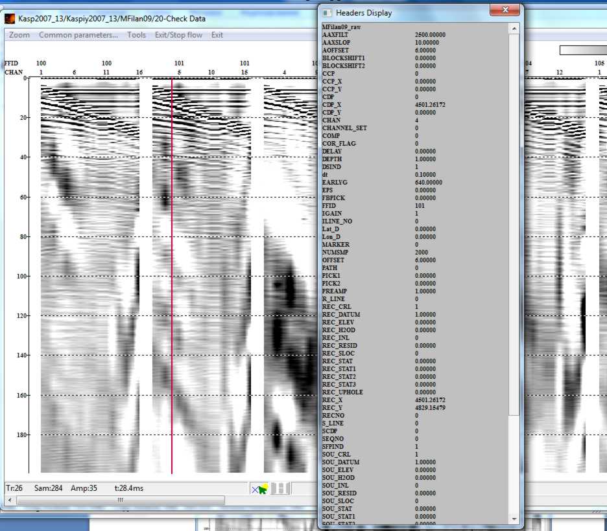Select the CDP_X header name
The width and height of the screenshot is (607, 531).
point(332,105)
